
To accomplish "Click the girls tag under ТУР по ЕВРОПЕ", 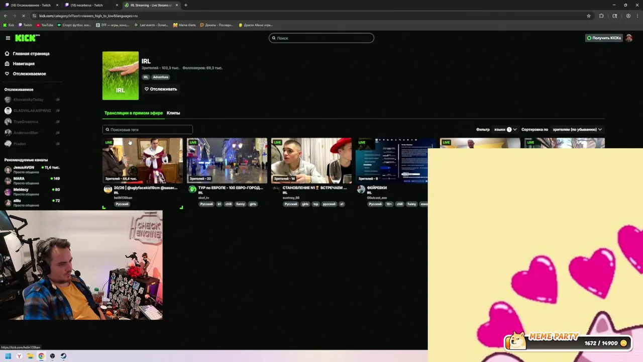I will coord(253,204).
